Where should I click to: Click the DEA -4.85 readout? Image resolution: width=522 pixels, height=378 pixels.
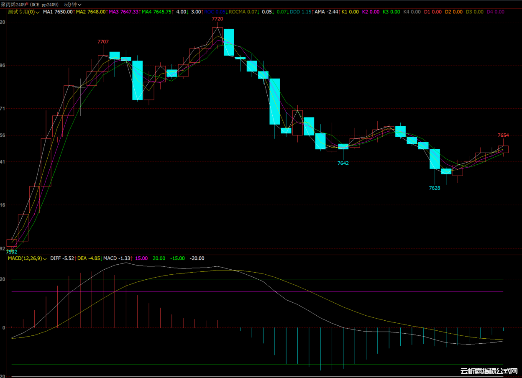(x=89, y=258)
